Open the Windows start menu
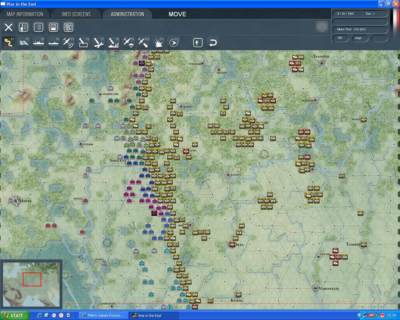400x320 pixels. click(x=15, y=315)
